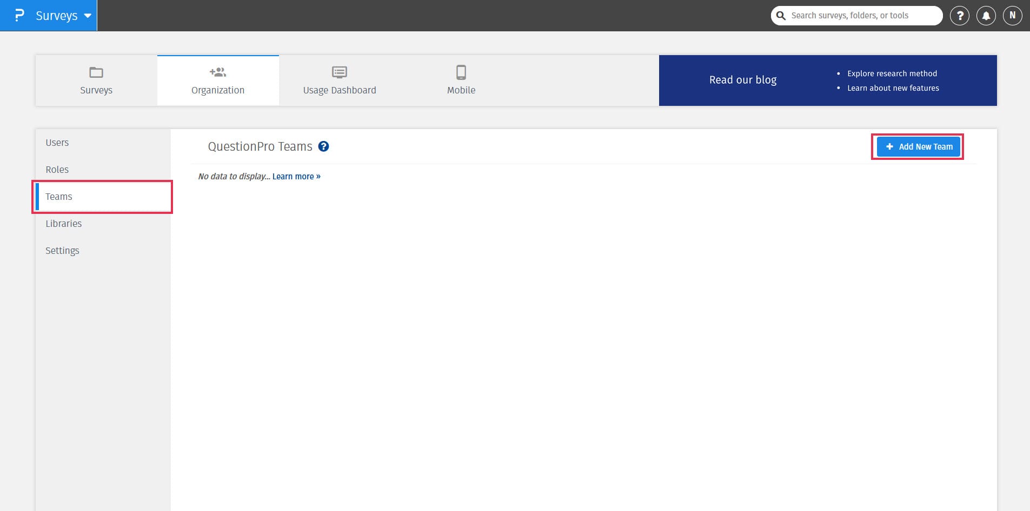
Task: Open the help question mark icon in top bar
Action: pyautogui.click(x=960, y=15)
